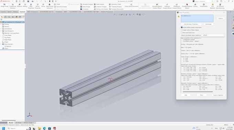Open the Search Commands dropdown arrow

pos(215,1)
